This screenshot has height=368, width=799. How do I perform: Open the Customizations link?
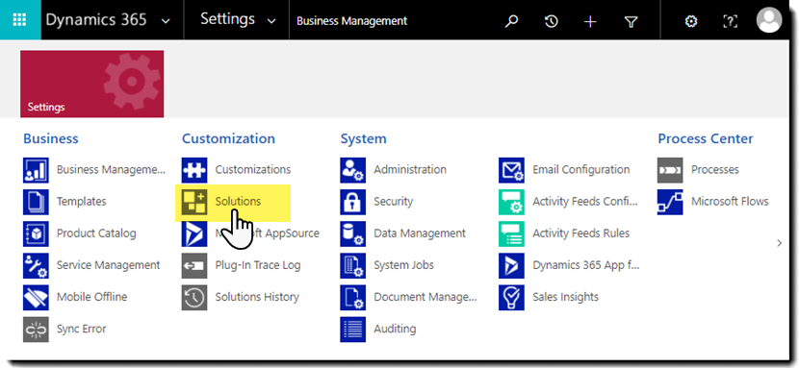253,169
